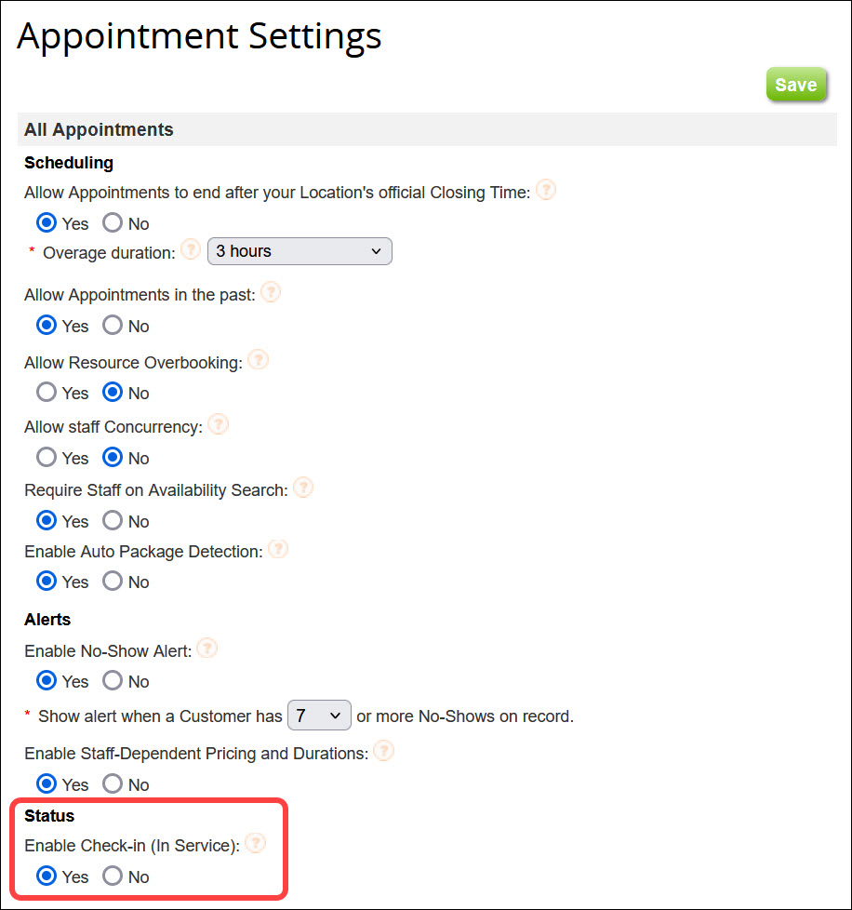View the Auto Package Detection help icon
Image resolution: width=852 pixels, height=910 pixels.
[277, 549]
